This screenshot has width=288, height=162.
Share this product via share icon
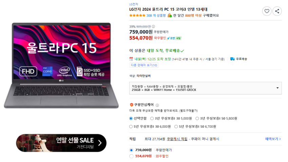point(277,11)
